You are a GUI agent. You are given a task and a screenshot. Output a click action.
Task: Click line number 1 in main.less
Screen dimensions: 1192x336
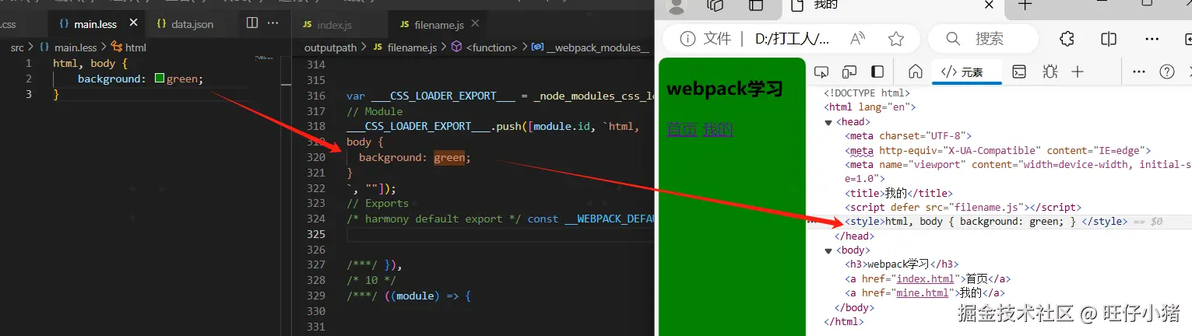click(28, 63)
